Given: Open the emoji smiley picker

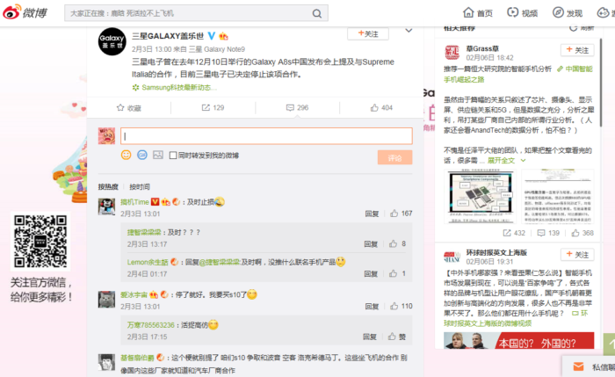Looking at the screenshot, I should tap(126, 155).
